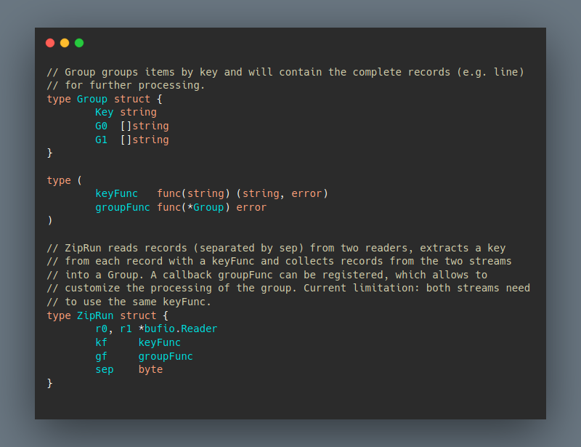This screenshot has width=581, height=447.
Task: Click the kf field in ZipRun
Action: [x=101, y=342]
